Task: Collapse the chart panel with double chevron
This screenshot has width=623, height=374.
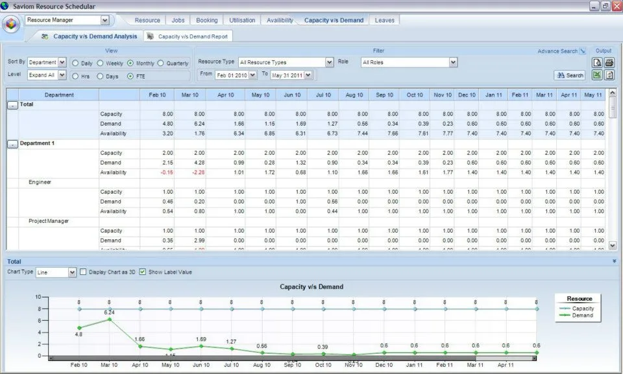Action: [x=615, y=261]
